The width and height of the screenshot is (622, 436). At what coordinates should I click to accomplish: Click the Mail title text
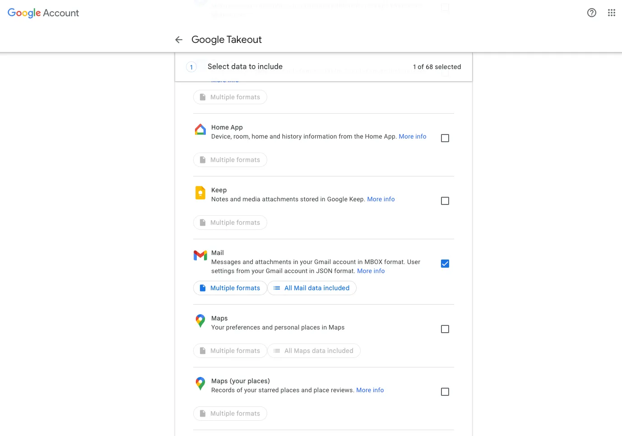point(218,253)
